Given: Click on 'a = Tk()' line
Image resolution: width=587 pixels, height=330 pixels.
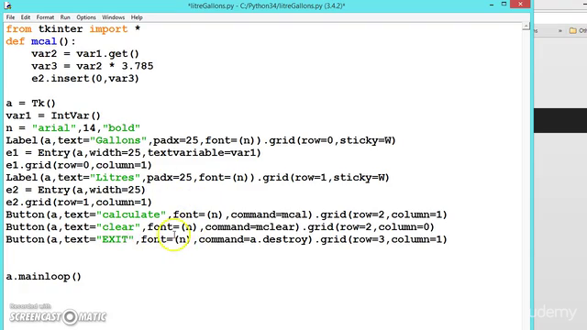Looking at the screenshot, I should 30,103.
